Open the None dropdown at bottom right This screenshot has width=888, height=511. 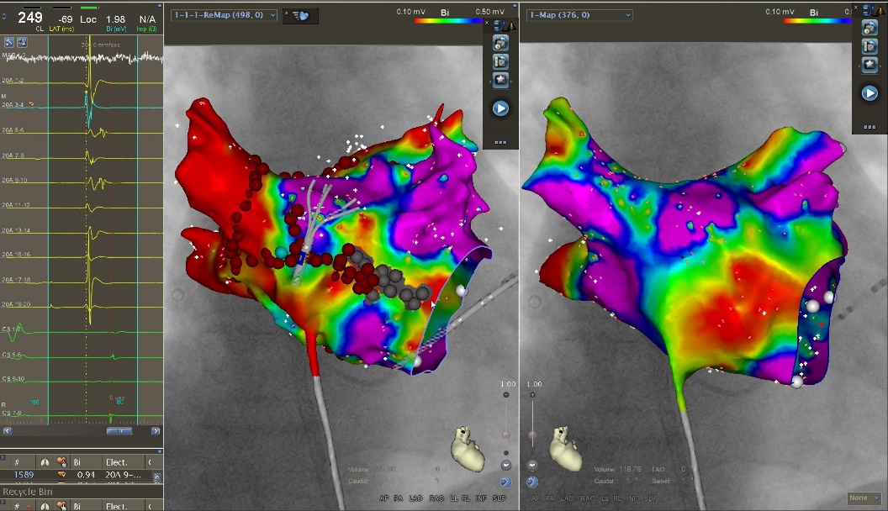[x=864, y=498]
